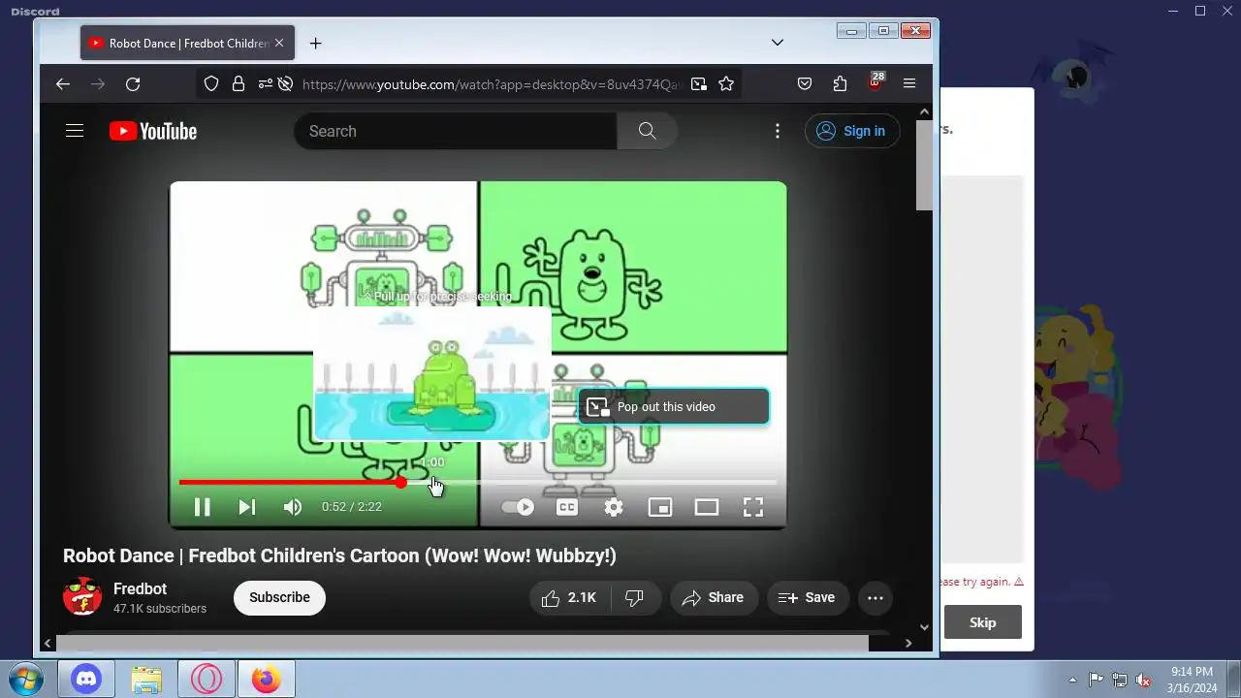Open more actions ellipsis under video

pos(875,598)
